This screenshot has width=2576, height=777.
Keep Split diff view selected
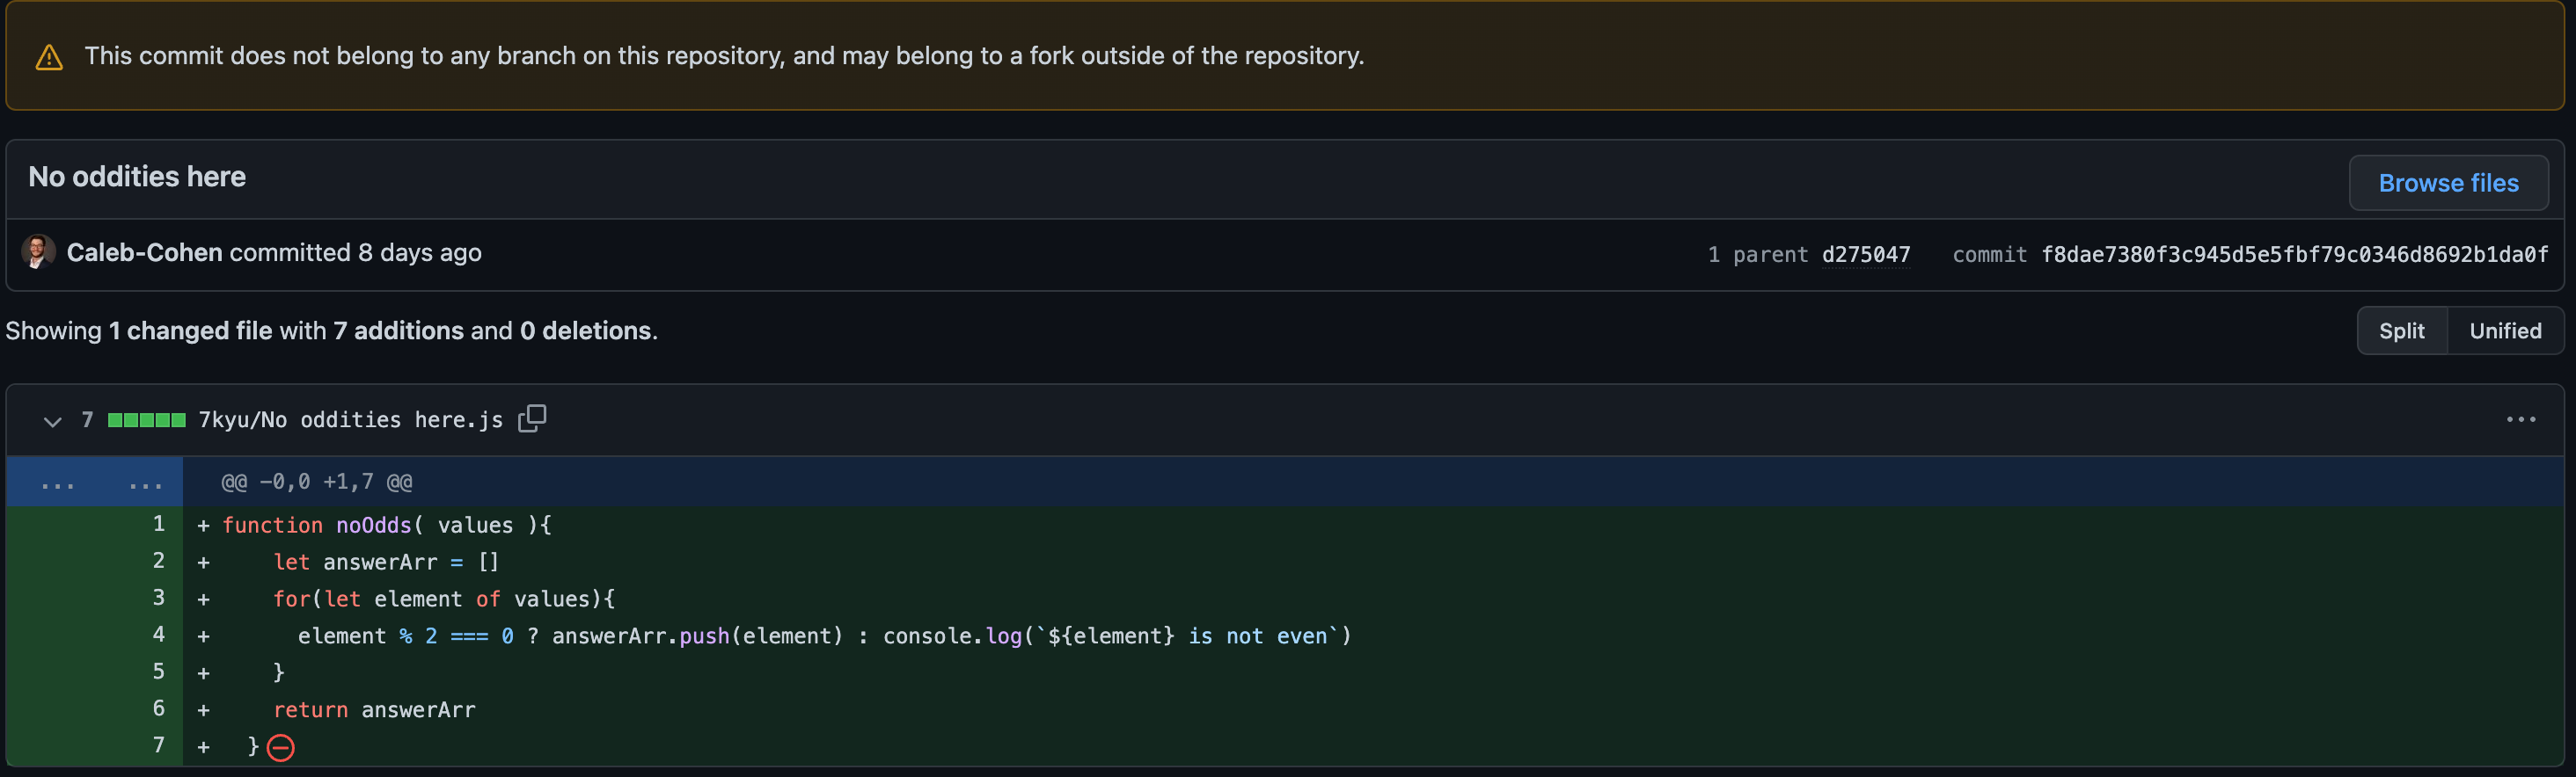[x=2401, y=330]
